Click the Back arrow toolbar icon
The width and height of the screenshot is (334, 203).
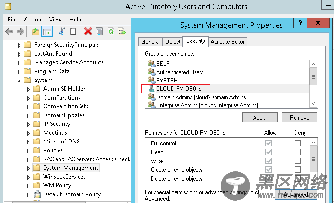(x=9, y=32)
